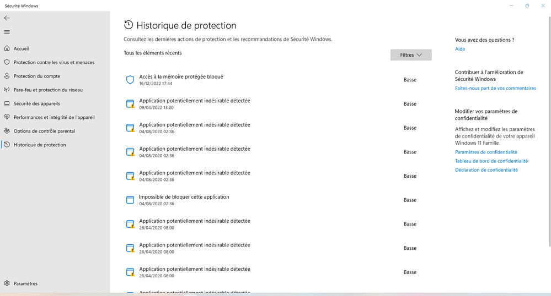
Task: Open Paramètres de confidentialité link
Action: [486, 152]
